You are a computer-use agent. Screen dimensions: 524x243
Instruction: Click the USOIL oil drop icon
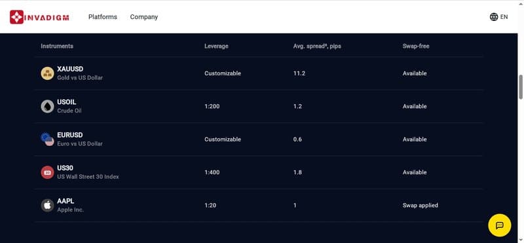coord(47,106)
